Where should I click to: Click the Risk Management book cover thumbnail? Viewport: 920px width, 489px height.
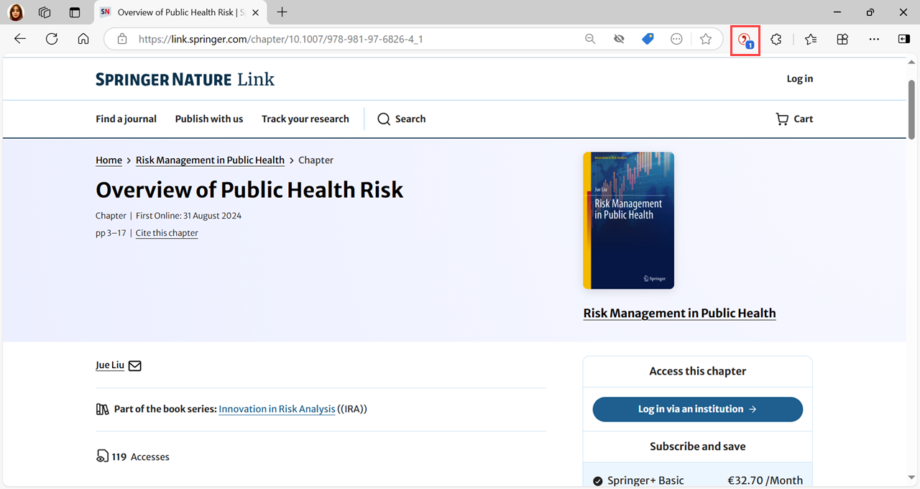(x=628, y=220)
